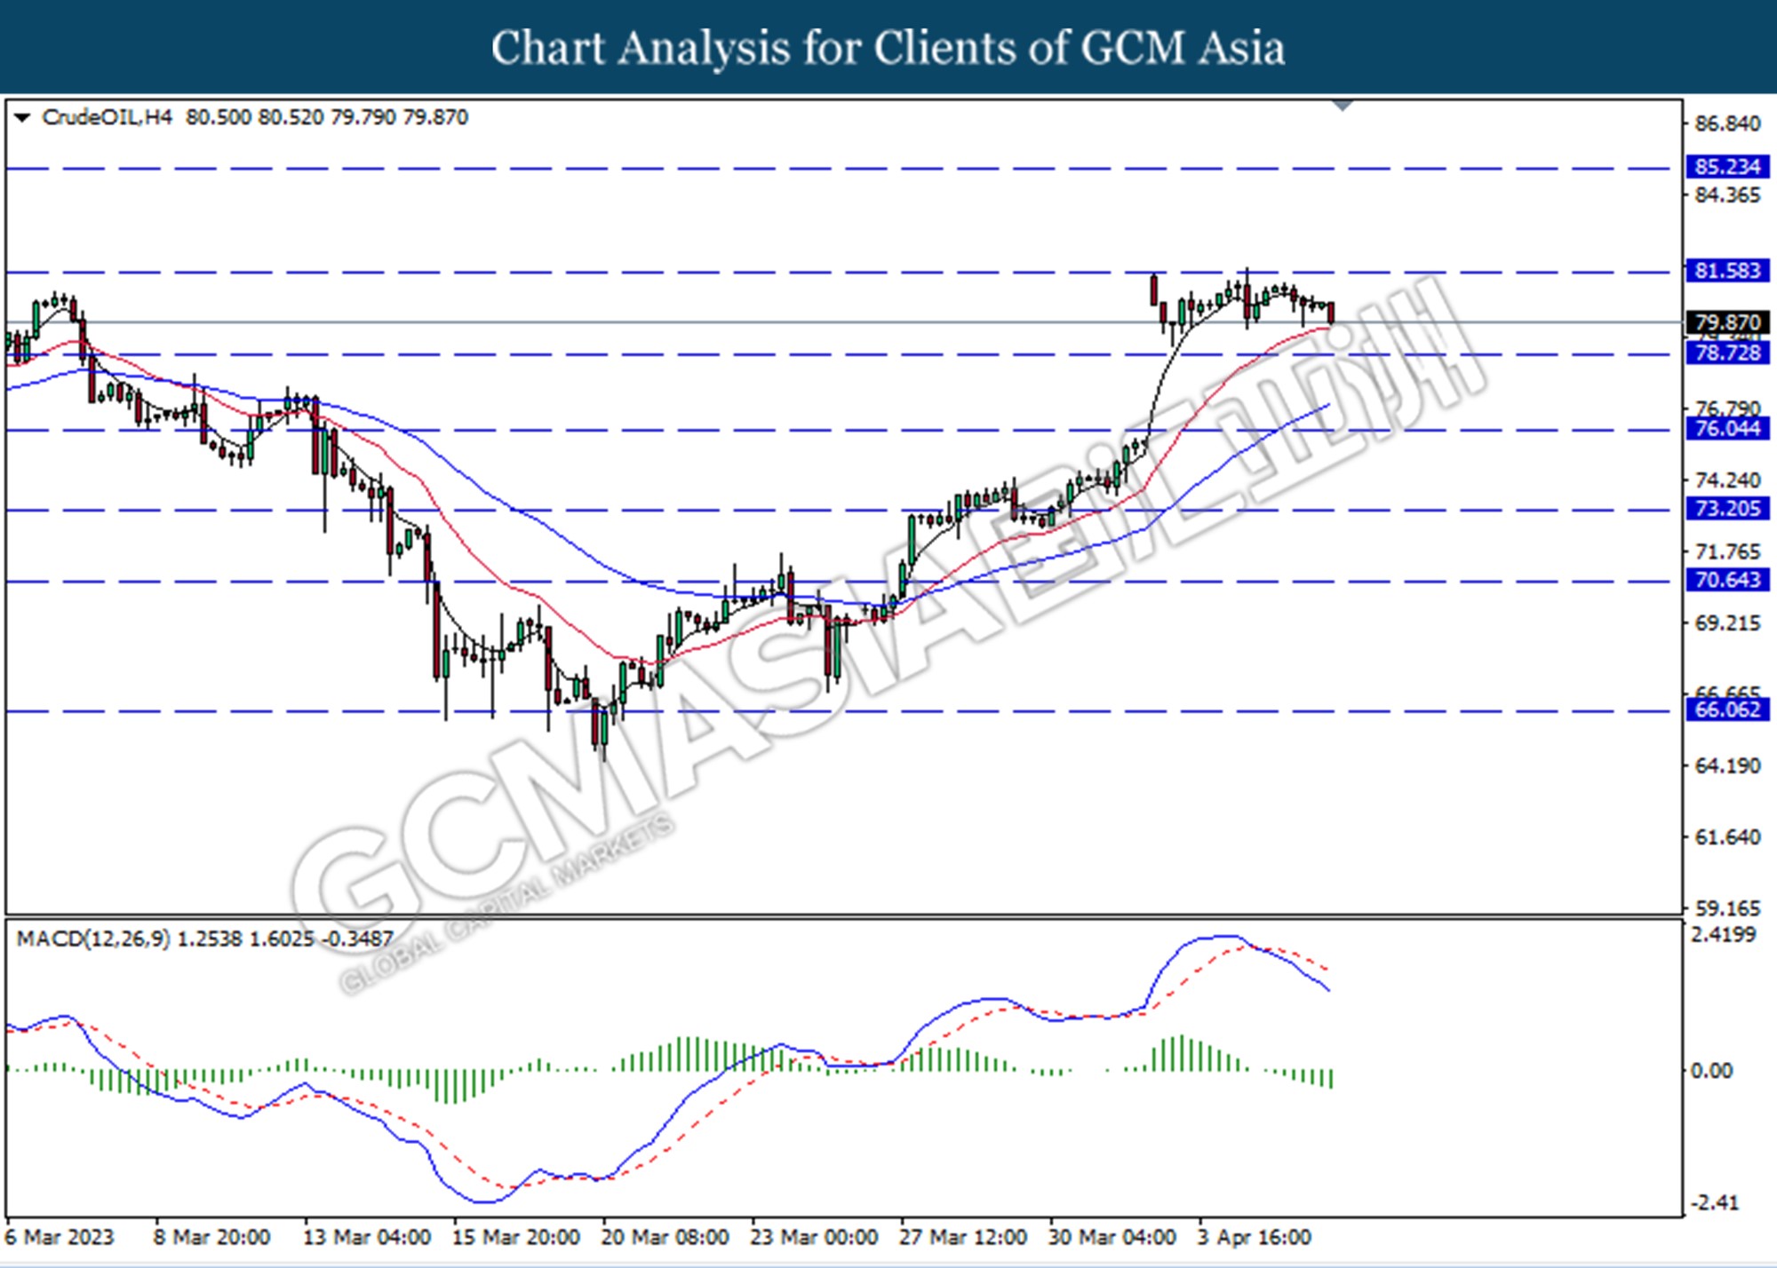This screenshot has width=1777, height=1268.
Task: Click the MACD values 1.2538 1.6025 -0.3487
Action: tap(285, 939)
